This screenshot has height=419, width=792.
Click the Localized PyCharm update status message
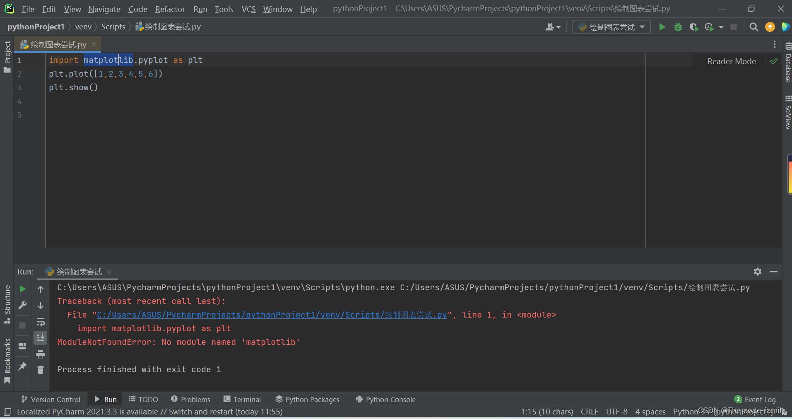pos(150,412)
